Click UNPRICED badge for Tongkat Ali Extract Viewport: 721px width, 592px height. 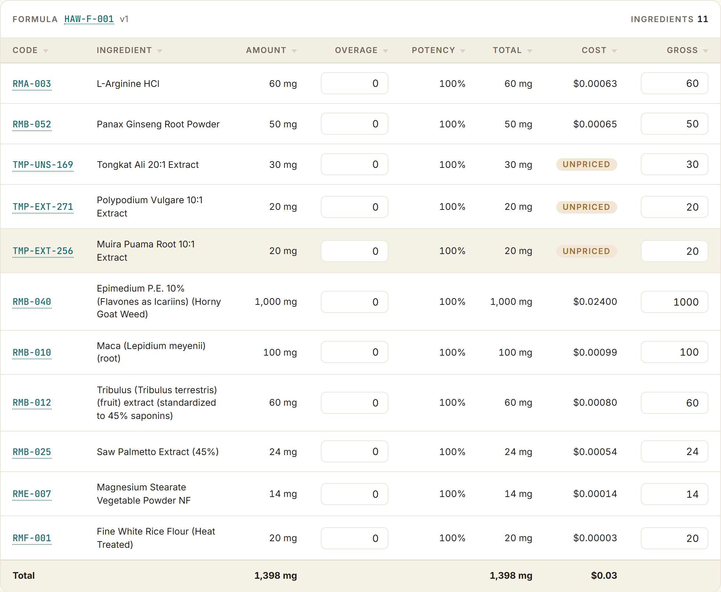[586, 165]
